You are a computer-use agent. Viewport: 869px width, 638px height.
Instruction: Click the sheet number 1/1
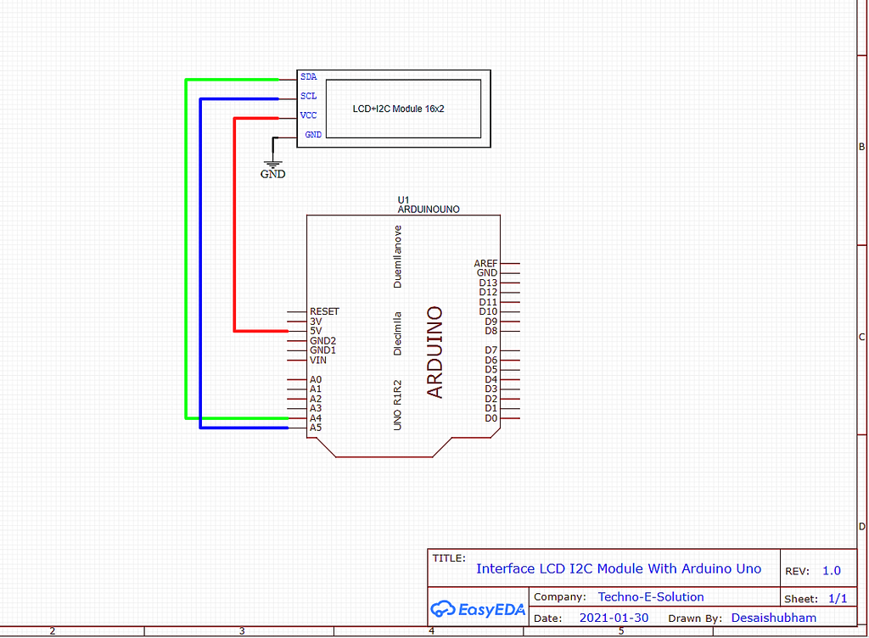pos(838,598)
